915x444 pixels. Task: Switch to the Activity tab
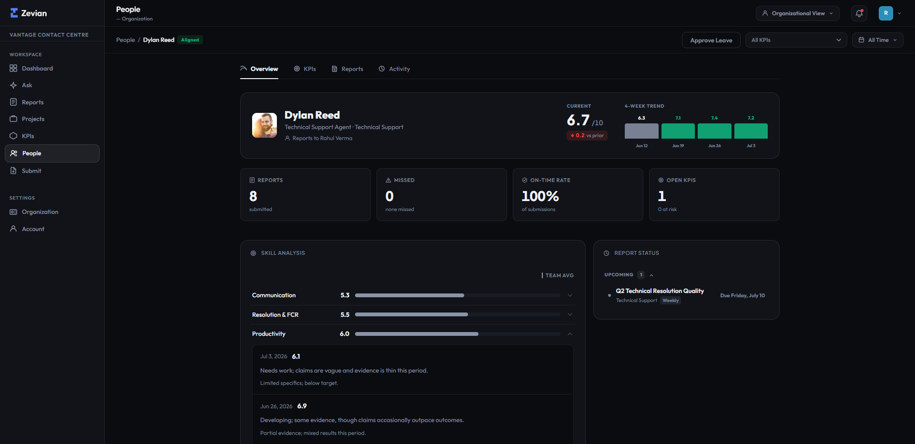(394, 69)
